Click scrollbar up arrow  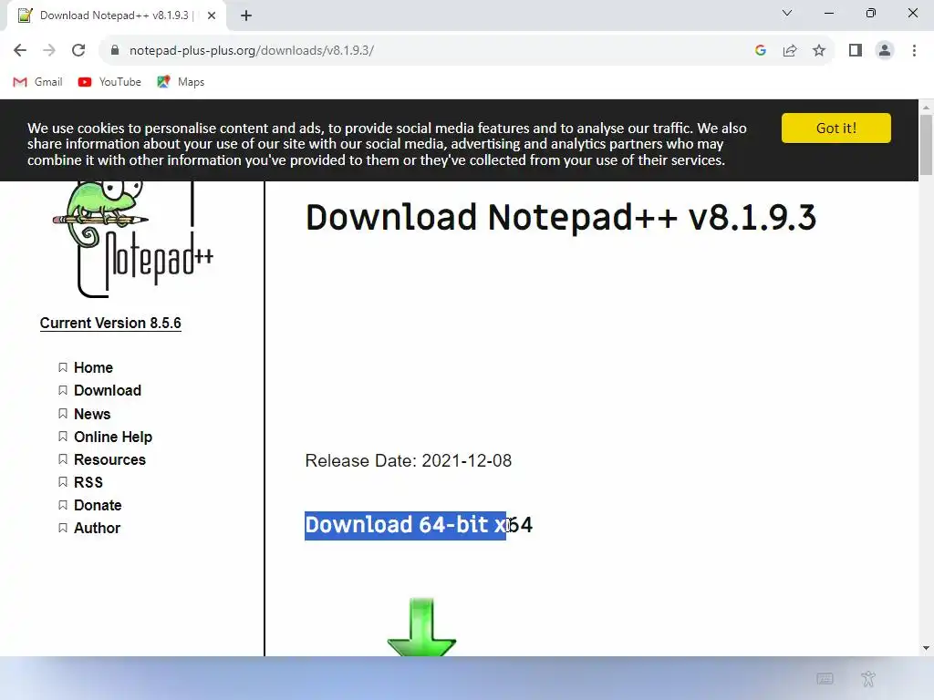926,108
